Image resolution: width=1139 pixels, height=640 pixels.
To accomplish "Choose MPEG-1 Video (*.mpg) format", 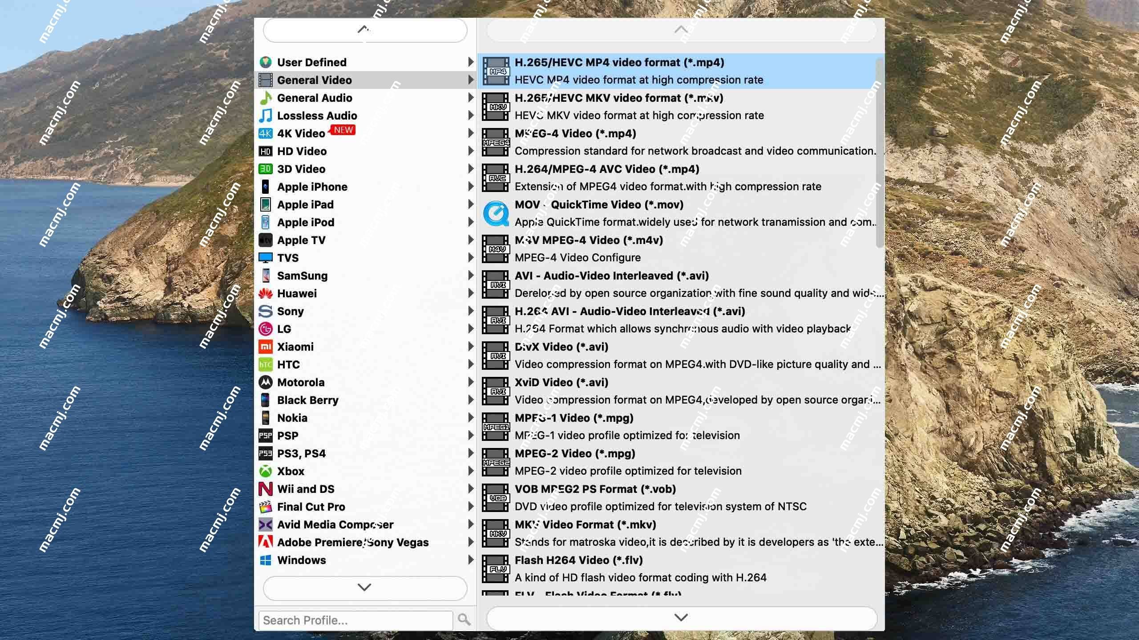I will coord(681,427).
